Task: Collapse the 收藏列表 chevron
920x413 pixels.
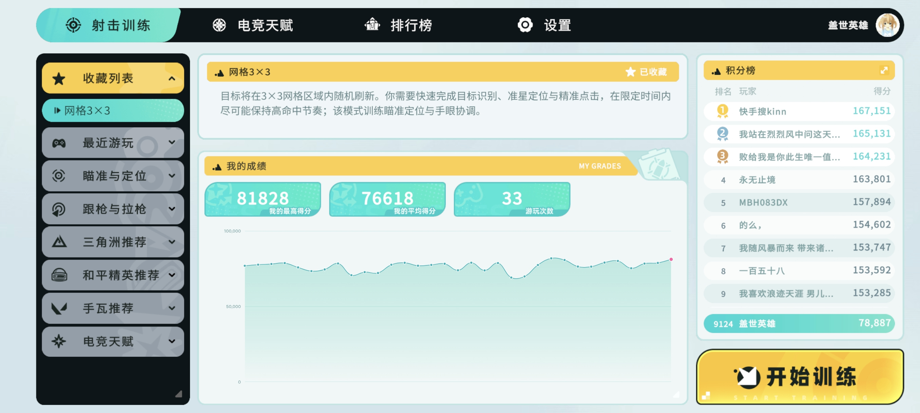Action: pos(172,79)
